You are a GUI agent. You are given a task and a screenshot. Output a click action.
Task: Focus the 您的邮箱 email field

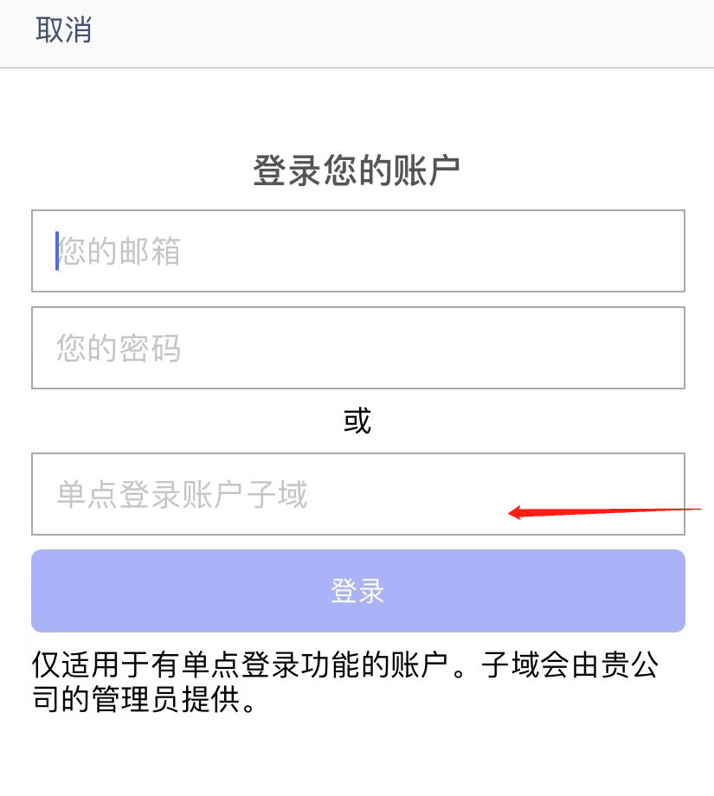pos(357,251)
